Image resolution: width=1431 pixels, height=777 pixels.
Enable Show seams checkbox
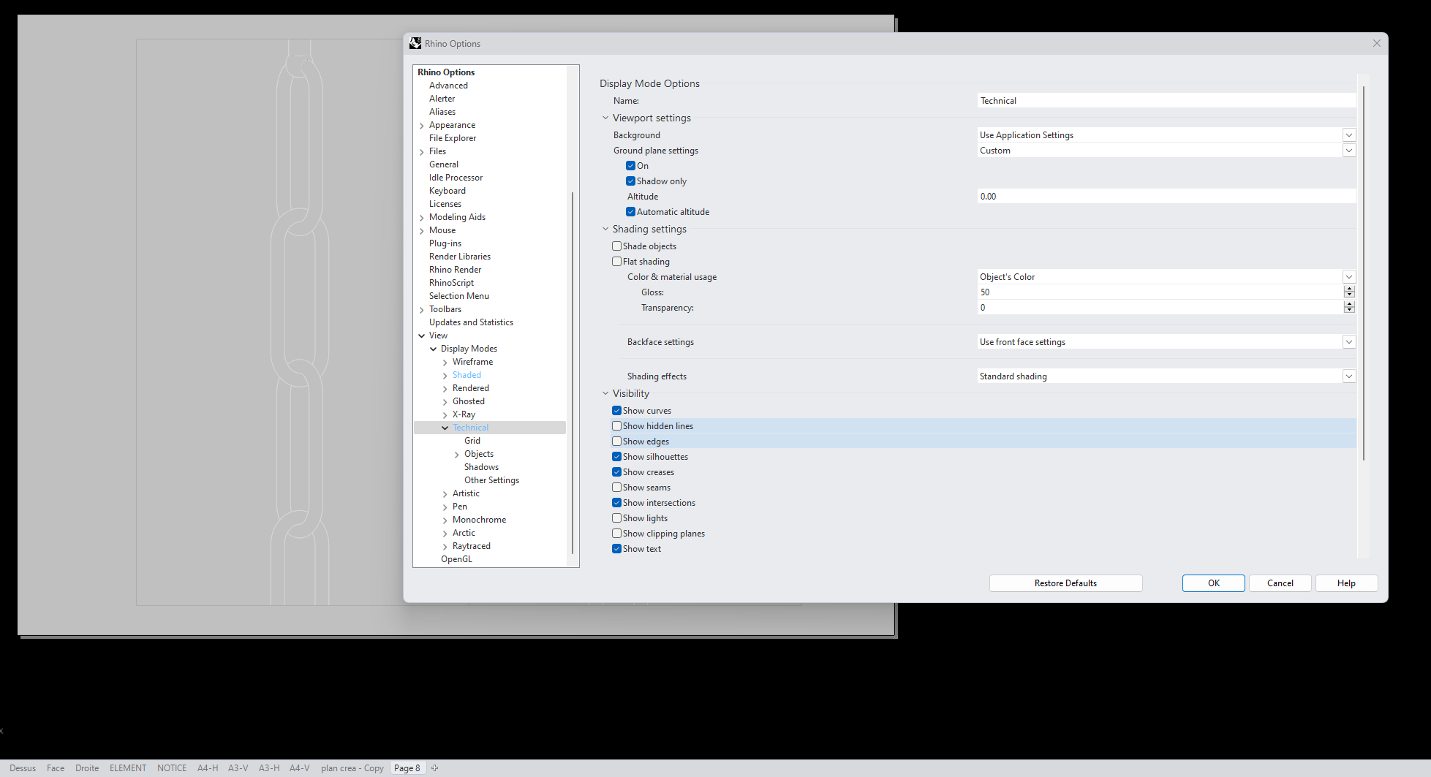coord(616,488)
